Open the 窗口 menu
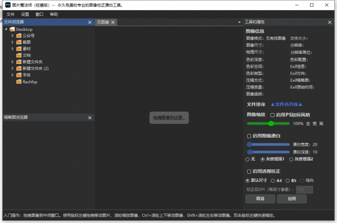 click(39, 15)
